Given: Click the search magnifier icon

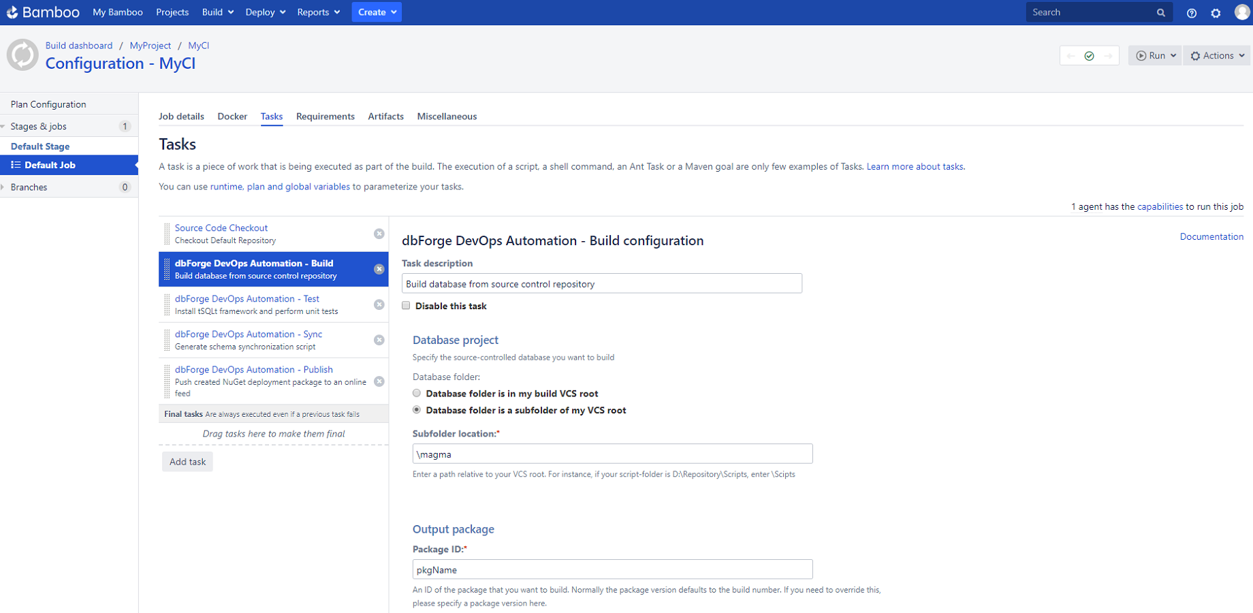Looking at the screenshot, I should [1160, 12].
